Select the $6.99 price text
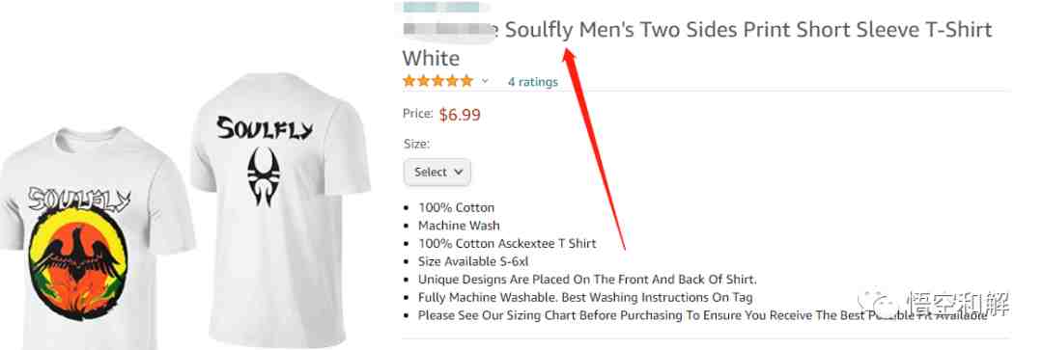Image resolution: width=1043 pixels, height=350 pixels. point(460,115)
